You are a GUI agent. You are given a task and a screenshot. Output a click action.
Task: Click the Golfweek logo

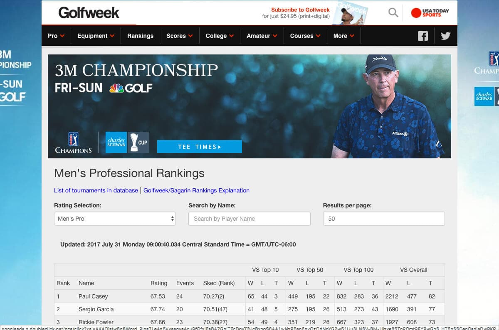coord(89,13)
